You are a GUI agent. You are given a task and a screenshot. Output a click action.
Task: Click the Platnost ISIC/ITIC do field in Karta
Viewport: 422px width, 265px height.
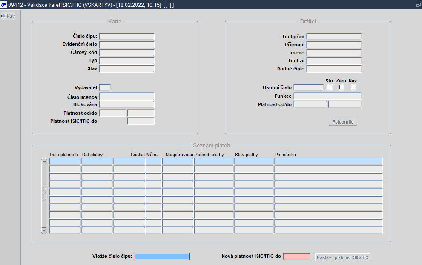(141, 121)
